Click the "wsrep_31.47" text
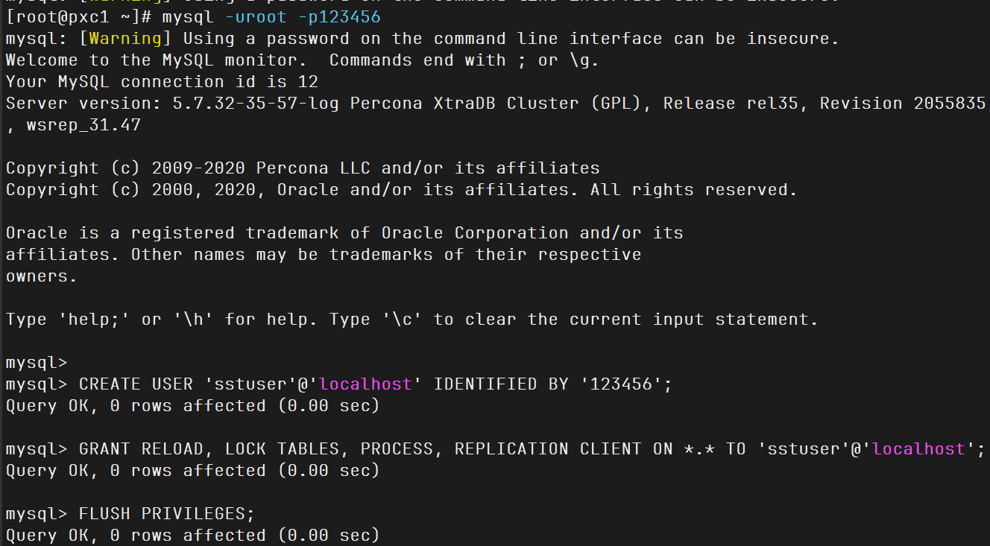 [83, 124]
